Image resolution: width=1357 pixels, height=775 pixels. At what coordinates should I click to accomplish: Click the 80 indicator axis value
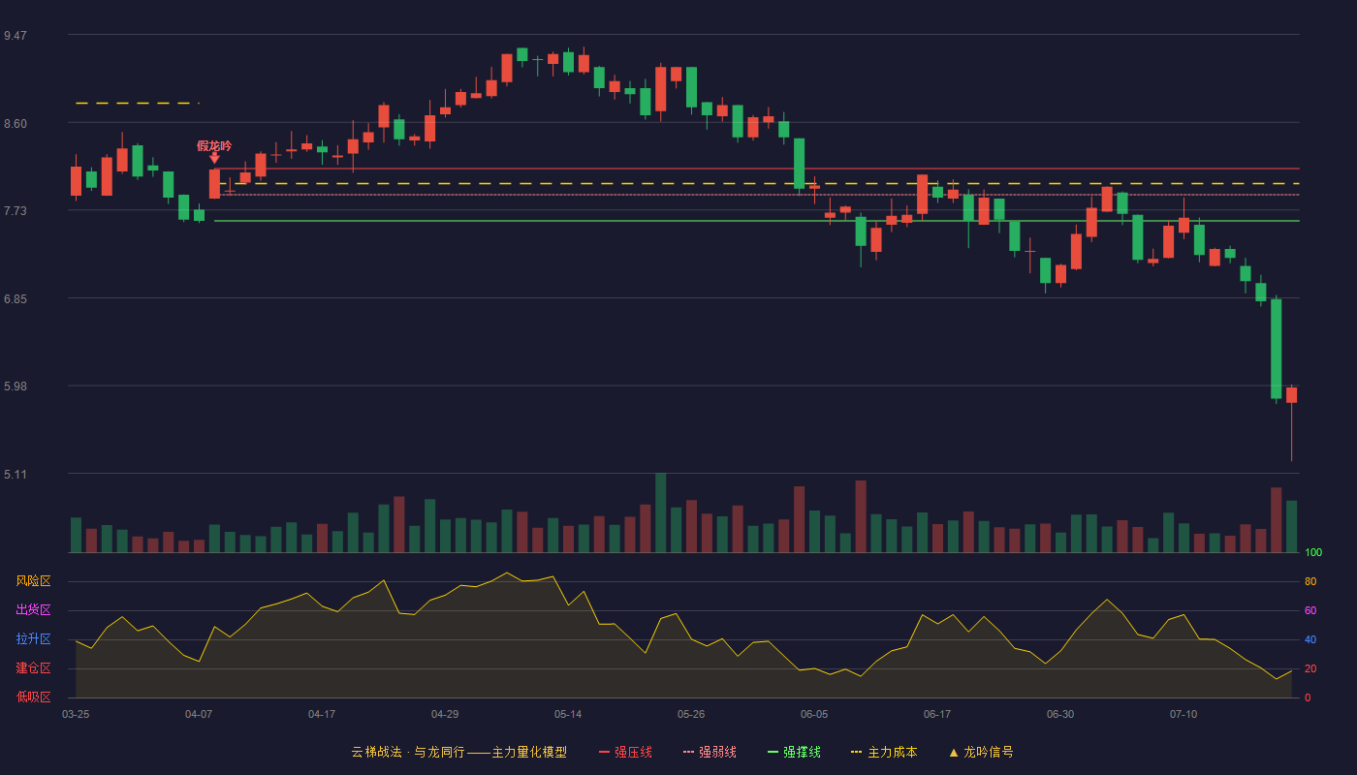pos(1310,582)
